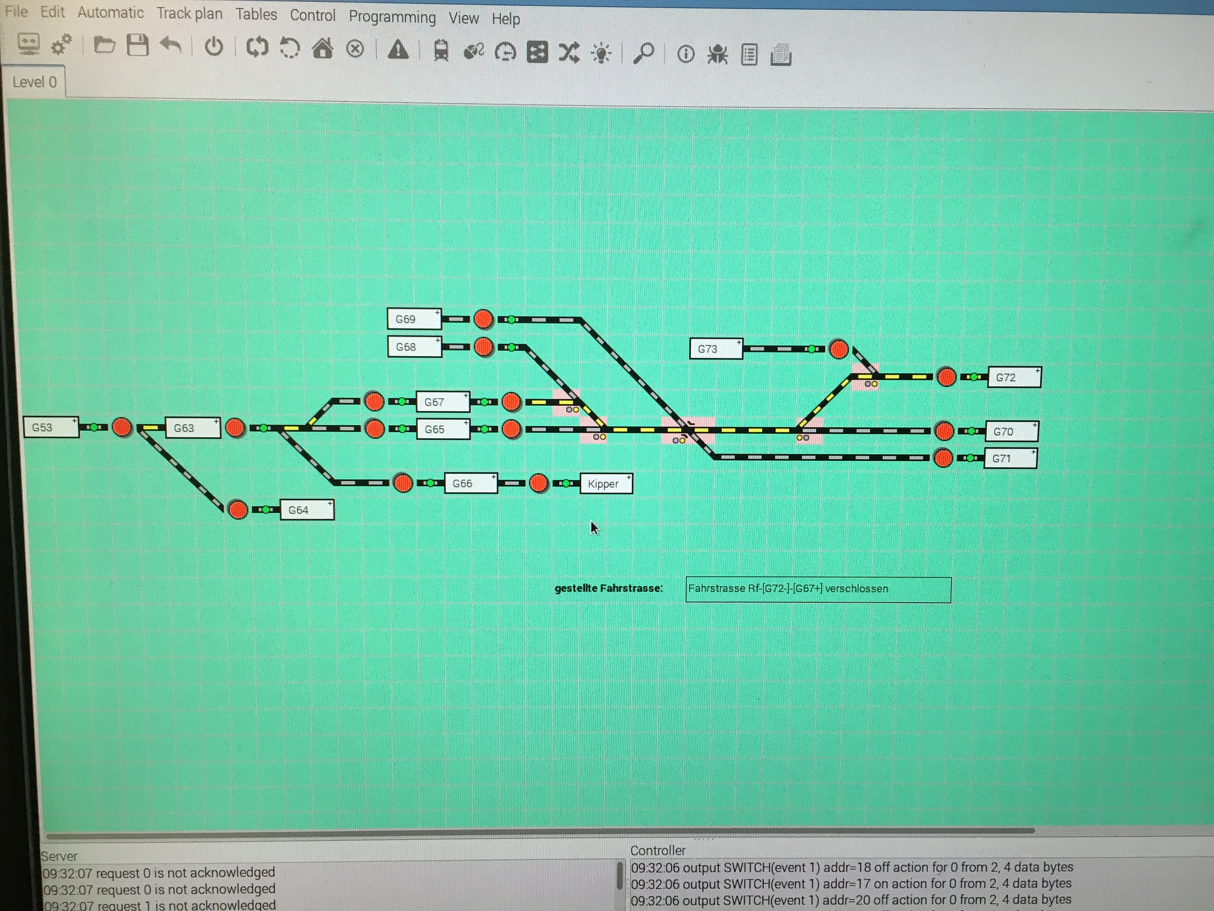
Task: Click the connect-to-server monitor icon
Action: click(x=29, y=44)
